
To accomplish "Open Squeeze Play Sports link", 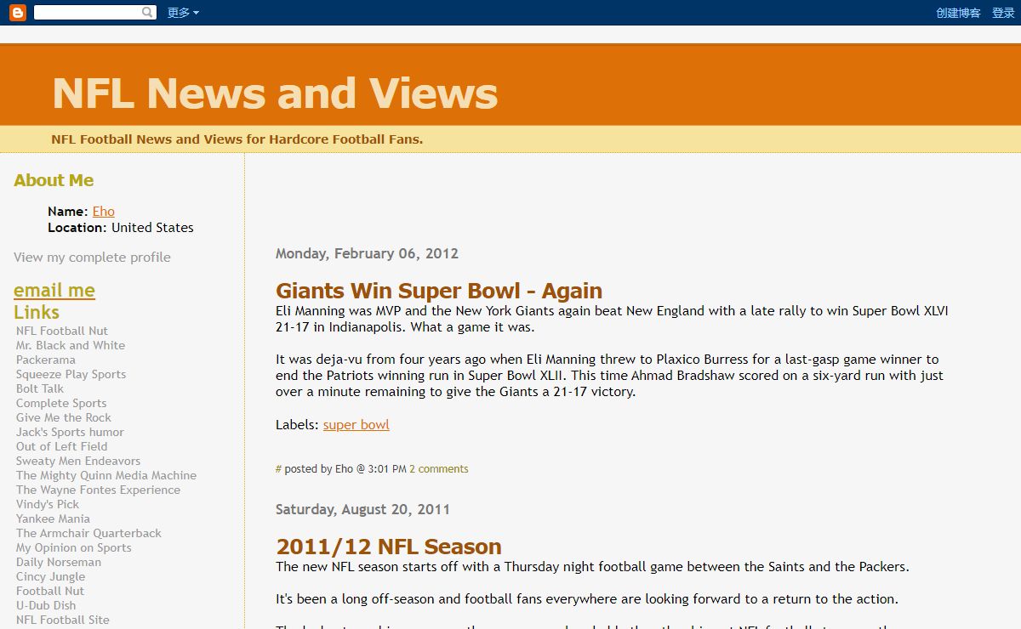I will (71, 374).
